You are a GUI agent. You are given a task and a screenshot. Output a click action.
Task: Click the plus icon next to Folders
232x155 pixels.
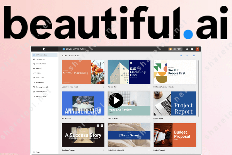[x=43, y=72]
